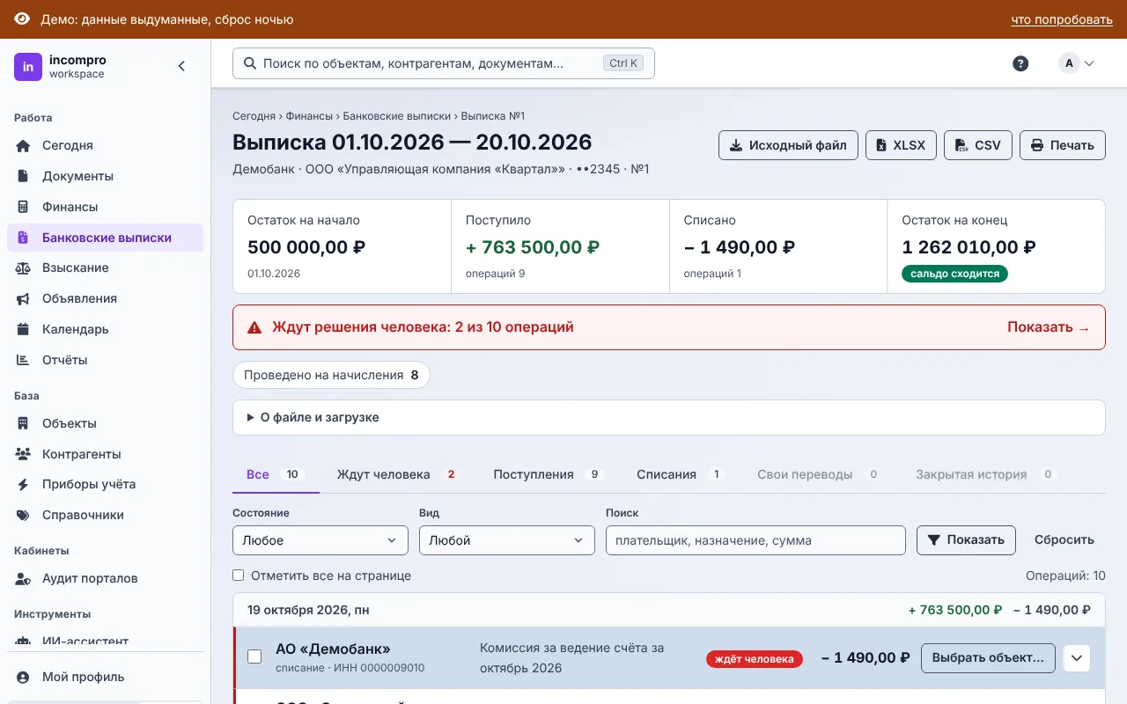Open the Вид dropdown showing Любой
Image resolution: width=1127 pixels, height=704 pixels.
click(507, 540)
